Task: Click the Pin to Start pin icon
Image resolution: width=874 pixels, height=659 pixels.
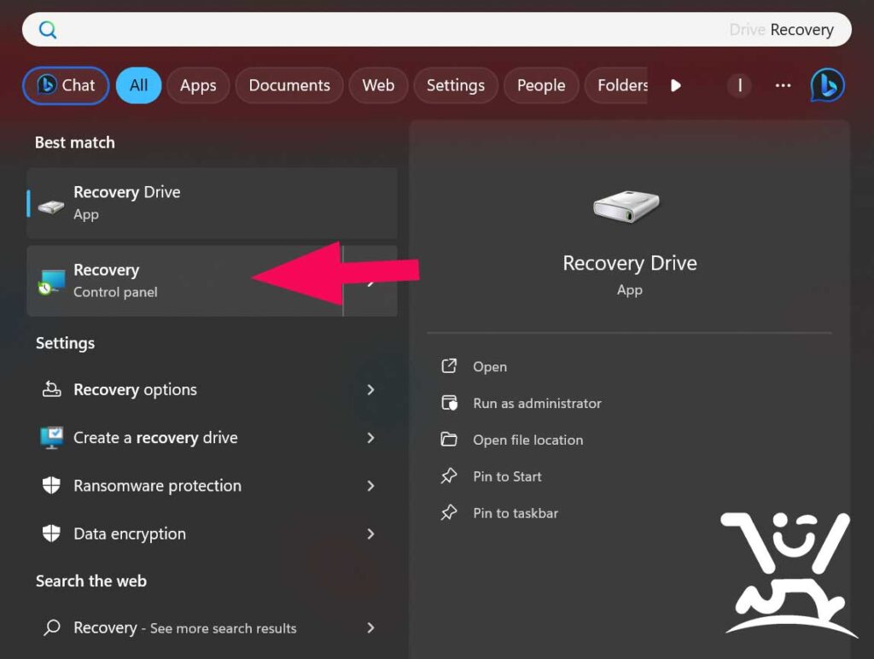Action: pos(449,475)
